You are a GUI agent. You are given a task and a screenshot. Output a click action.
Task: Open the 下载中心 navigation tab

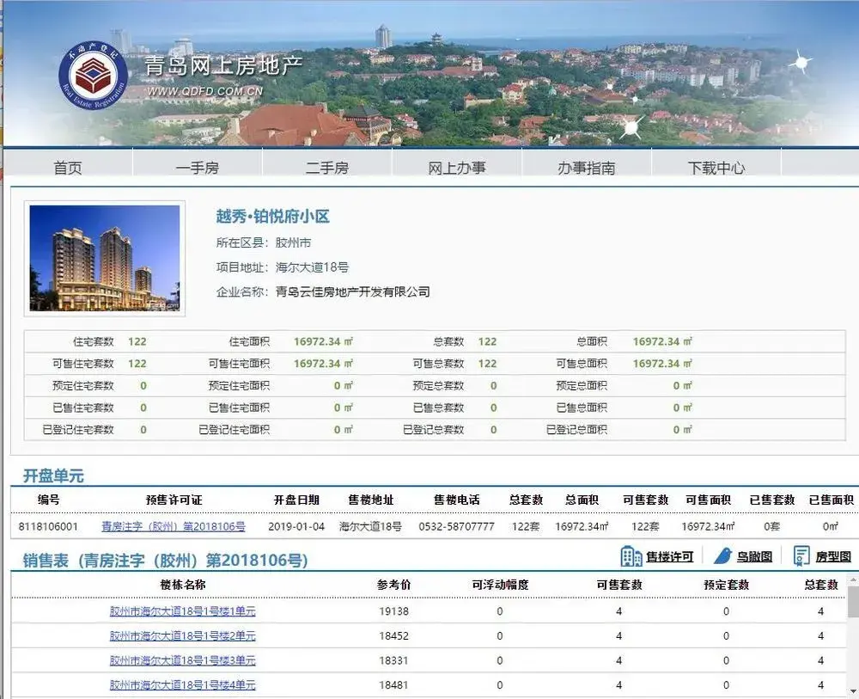[716, 167]
